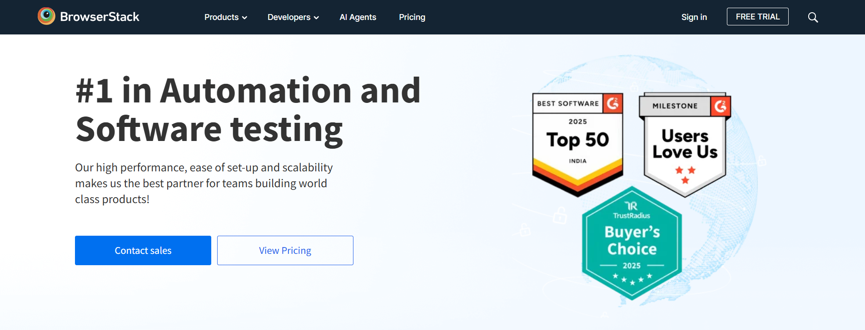Image resolution: width=865 pixels, height=330 pixels.
Task: Start with the FREE TRIAL button
Action: (757, 17)
